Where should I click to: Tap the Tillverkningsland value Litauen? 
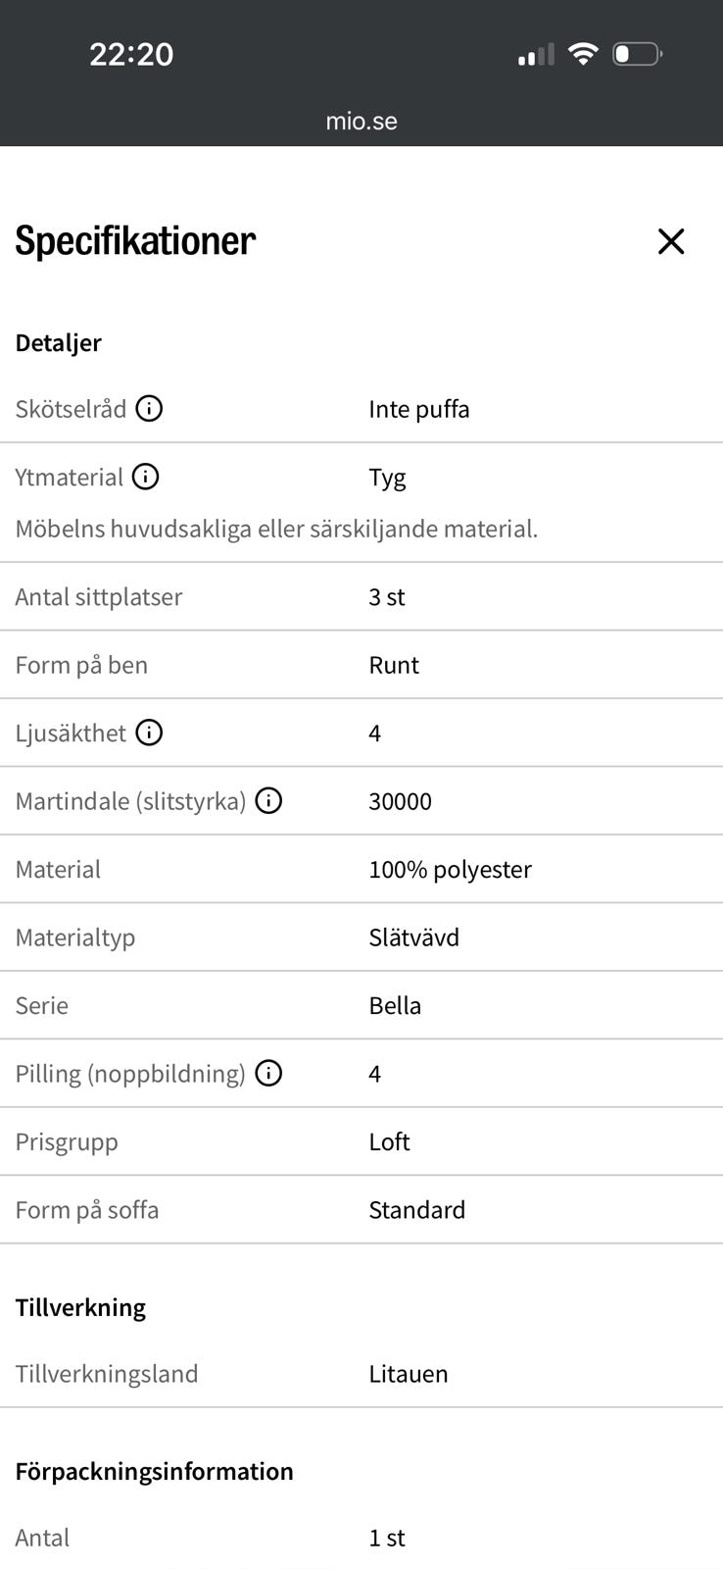point(409,1374)
